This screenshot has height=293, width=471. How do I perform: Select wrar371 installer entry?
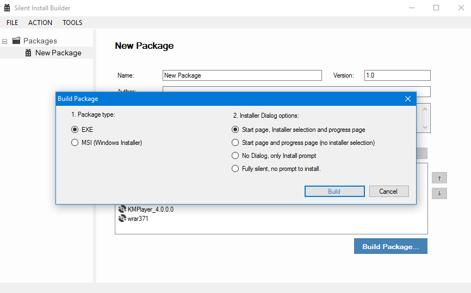pos(138,219)
